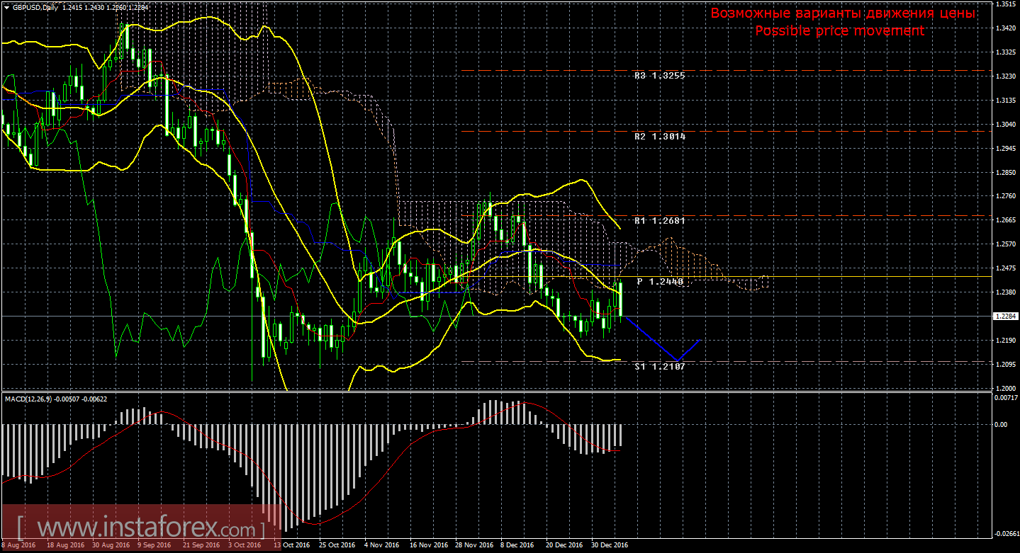1020x553 pixels.
Task: Click the 1.3515 price scale value
Action: click(x=1006, y=4)
